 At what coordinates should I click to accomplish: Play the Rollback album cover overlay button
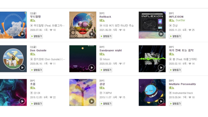(92, 34)
